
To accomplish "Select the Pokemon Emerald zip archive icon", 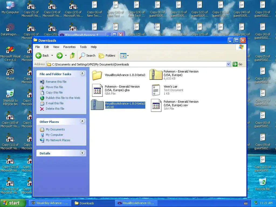I will (x=156, y=75).
